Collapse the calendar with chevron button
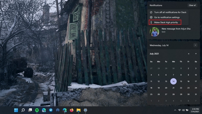 [195, 45]
